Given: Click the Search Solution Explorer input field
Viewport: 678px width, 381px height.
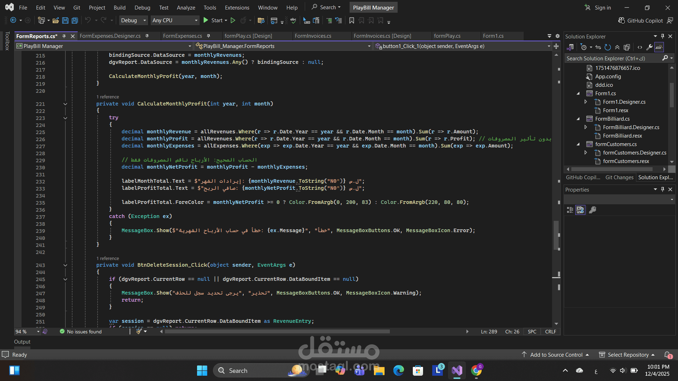Looking at the screenshot, I should click(613, 59).
